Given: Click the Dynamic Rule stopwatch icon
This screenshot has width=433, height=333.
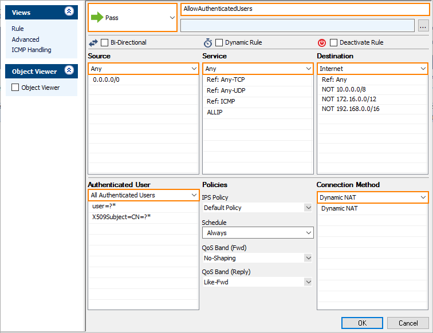Looking at the screenshot, I should pyautogui.click(x=208, y=43).
